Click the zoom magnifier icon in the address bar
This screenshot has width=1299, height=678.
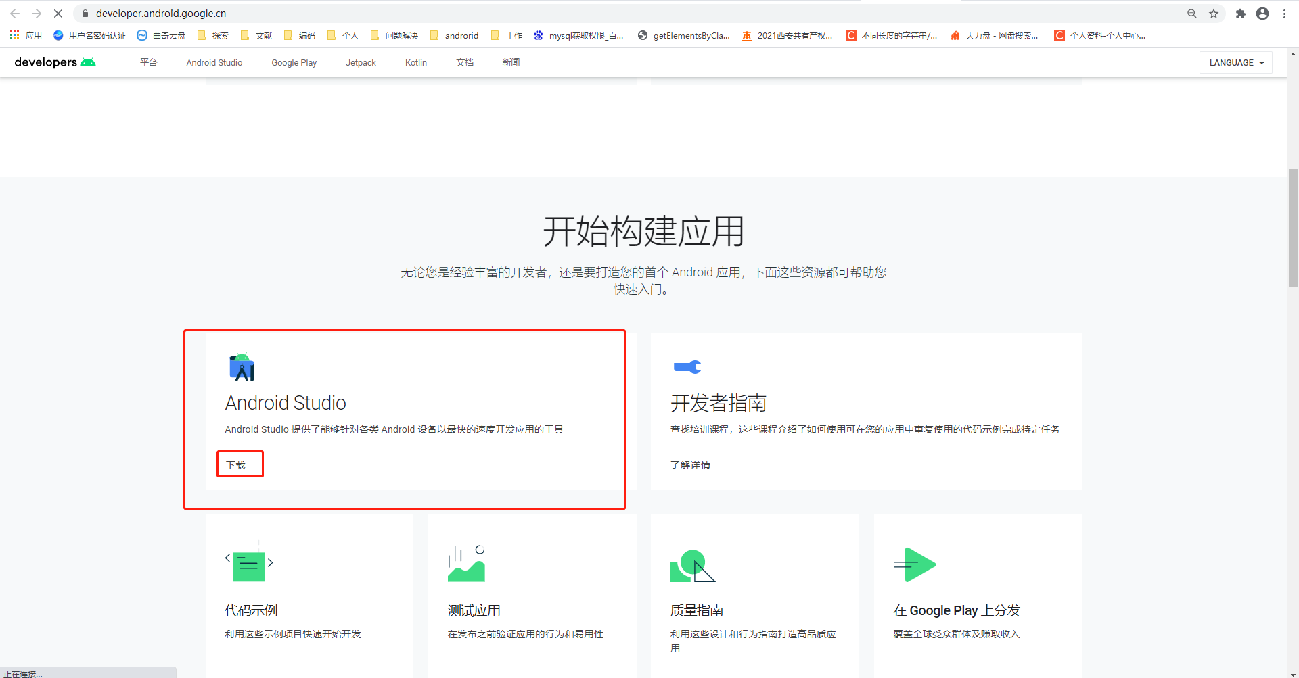point(1192,14)
